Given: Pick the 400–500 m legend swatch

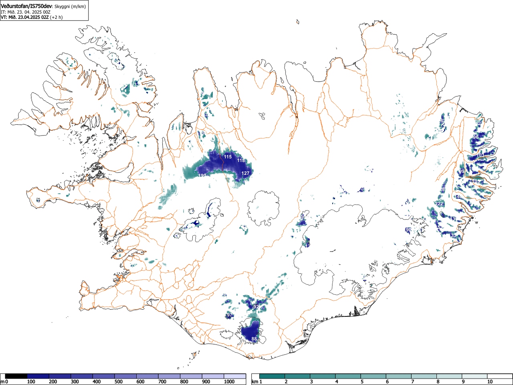Looking at the screenshot, I should point(104,376).
